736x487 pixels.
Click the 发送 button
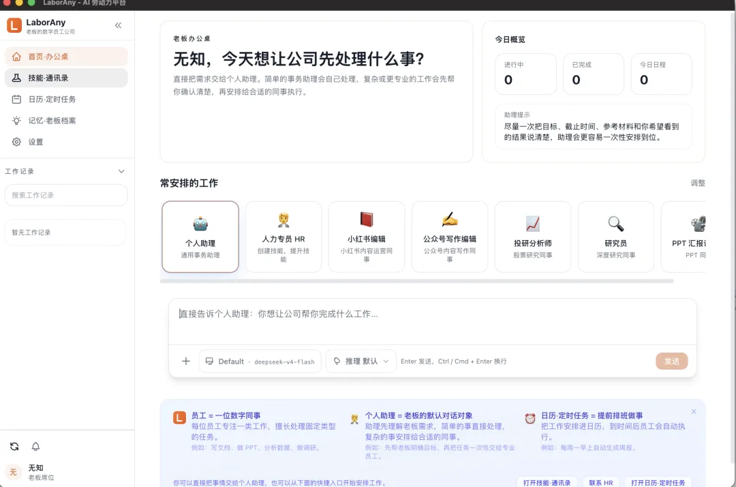[672, 361]
